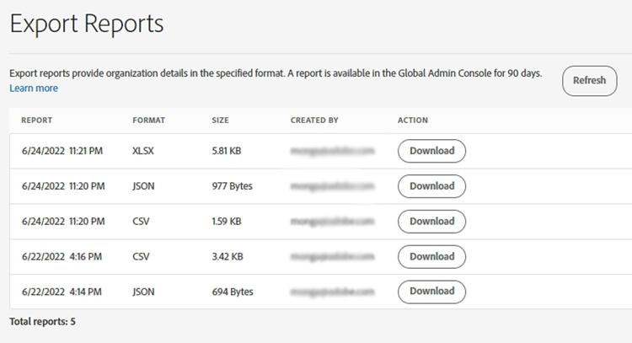Image resolution: width=632 pixels, height=343 pixels.
Task: Click the SIZE column header
Action: coord(220,121)
